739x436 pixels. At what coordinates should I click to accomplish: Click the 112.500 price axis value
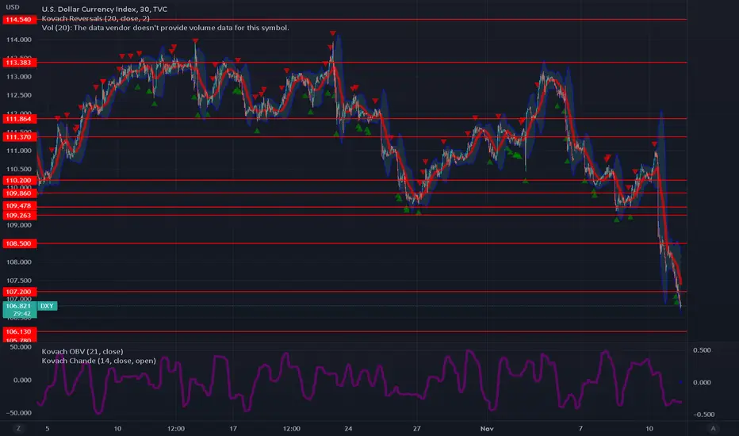[19, 95]
